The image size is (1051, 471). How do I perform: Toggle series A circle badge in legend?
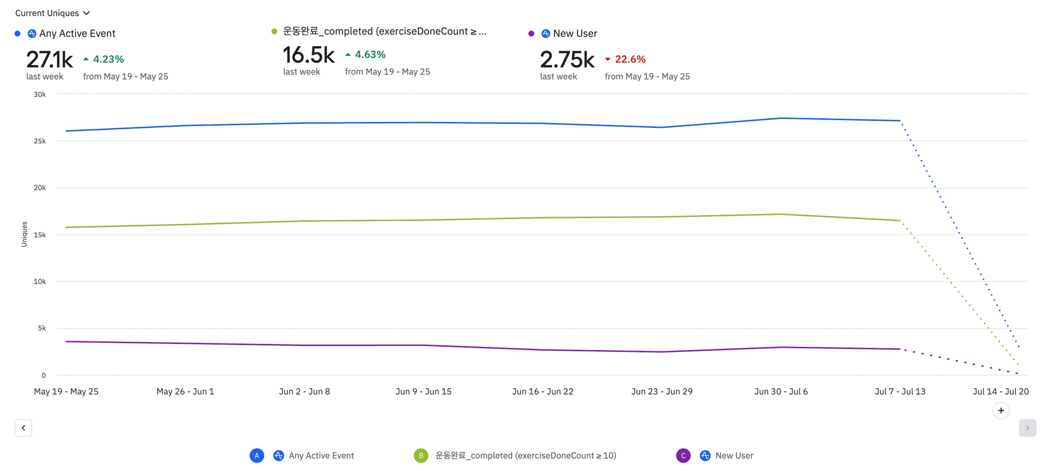point(257,455)
